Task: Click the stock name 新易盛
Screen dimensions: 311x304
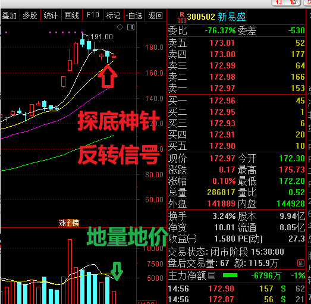Action: coord(232,17)
